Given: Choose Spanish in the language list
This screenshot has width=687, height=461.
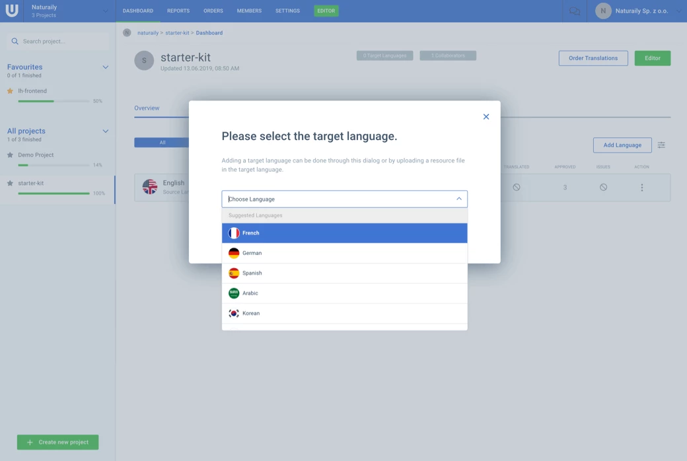Looking at the screenshot, I should 344,273.
